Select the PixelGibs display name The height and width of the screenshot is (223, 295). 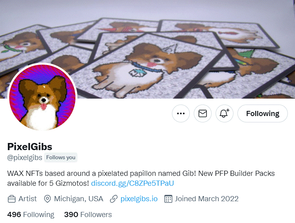coord(30,147)
